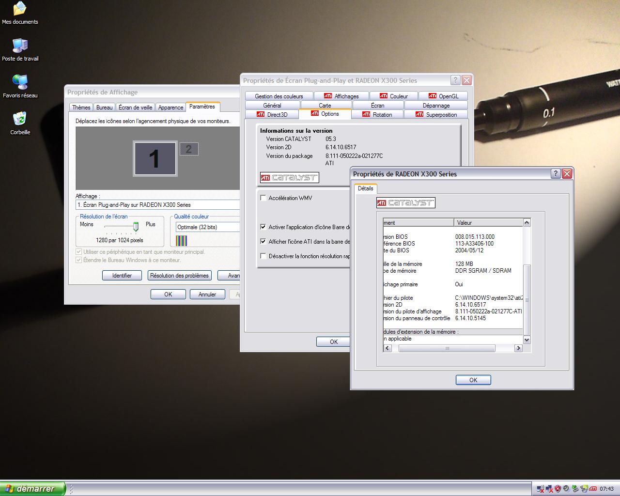This screenshot has width=620, height=496.
Task: Click the safely remove hardware tray icon
Action: pyautogui.click(x=575, y=489)
